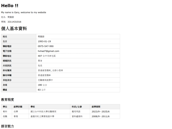Click the 科系/主修 column header

pyautogui.click(x=77, y=107)
